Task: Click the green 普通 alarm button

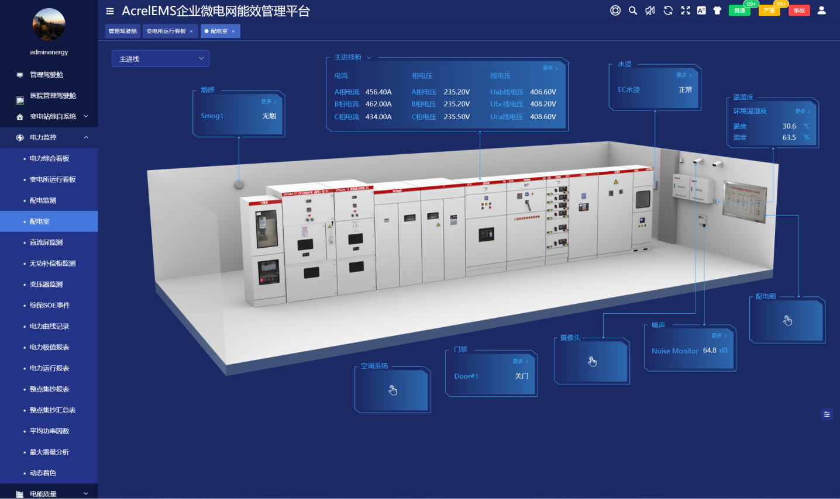Action: (739, 11)
